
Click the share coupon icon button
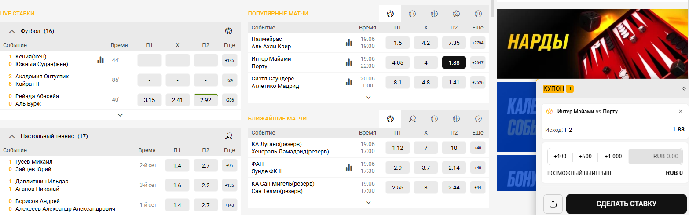(x=553, y=204)
